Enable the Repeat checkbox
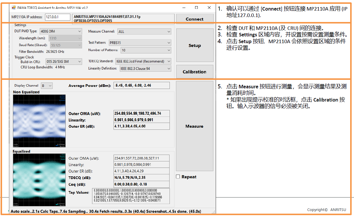 tap(178, 177)
